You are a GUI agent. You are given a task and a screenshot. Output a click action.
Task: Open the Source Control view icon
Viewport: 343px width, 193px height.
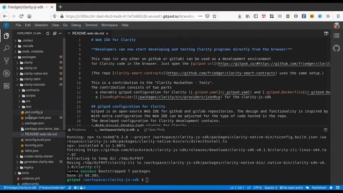tap(6, 61)
